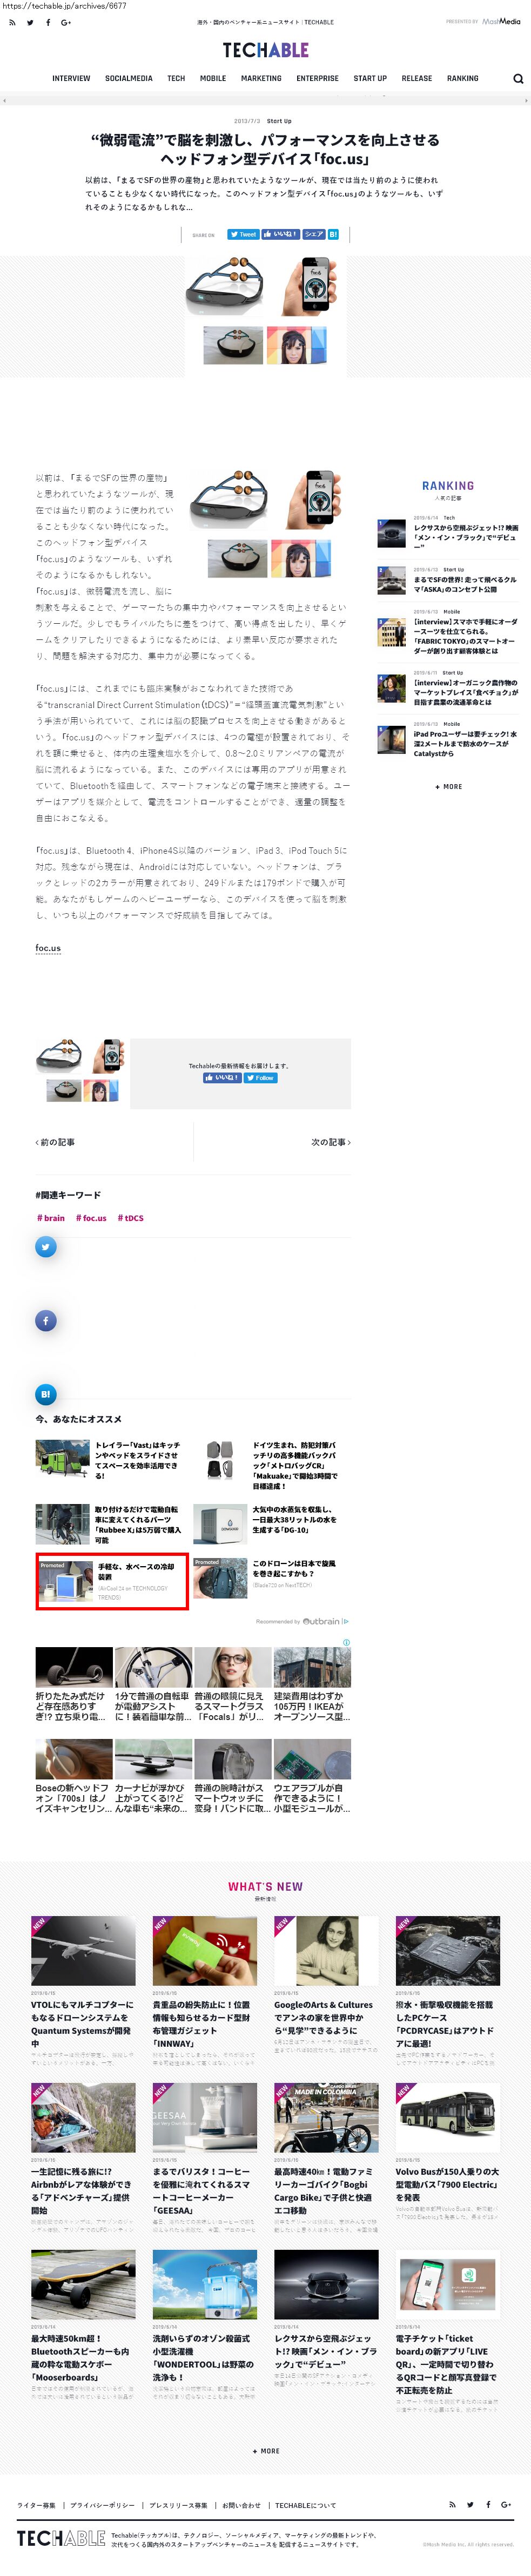531x2576 pixels.
Task: Open the メトロバッグCR backpack article
Action: tap(296, 1465)
